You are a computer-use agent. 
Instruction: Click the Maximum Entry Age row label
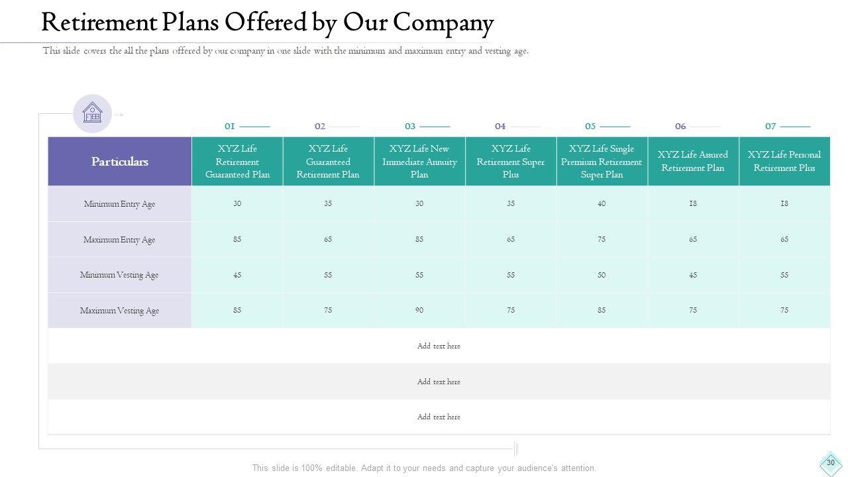pyautogui.click(x=120, y=240)
